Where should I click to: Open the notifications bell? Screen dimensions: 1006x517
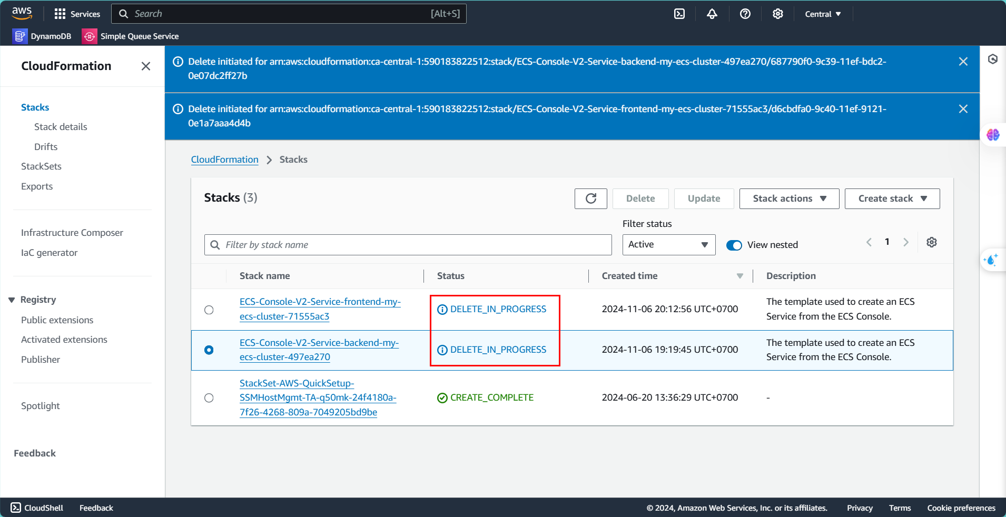point(712,14)
